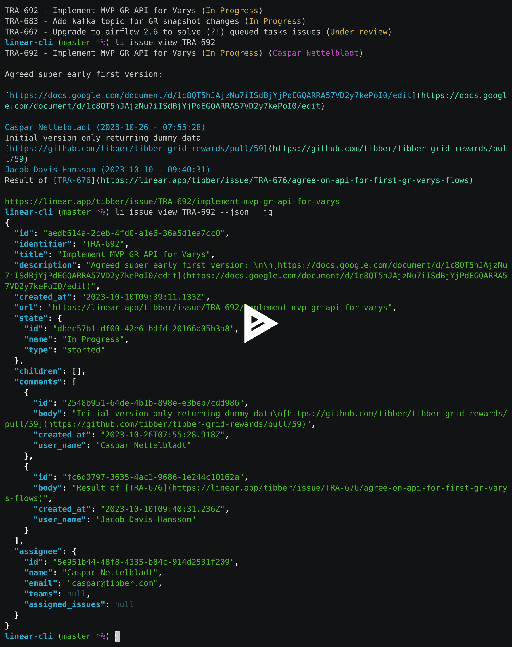Click the "title" value Implement MVP GR API for Varys
Image resolution: width=512 pixels, height=647 pixels.
134,254
